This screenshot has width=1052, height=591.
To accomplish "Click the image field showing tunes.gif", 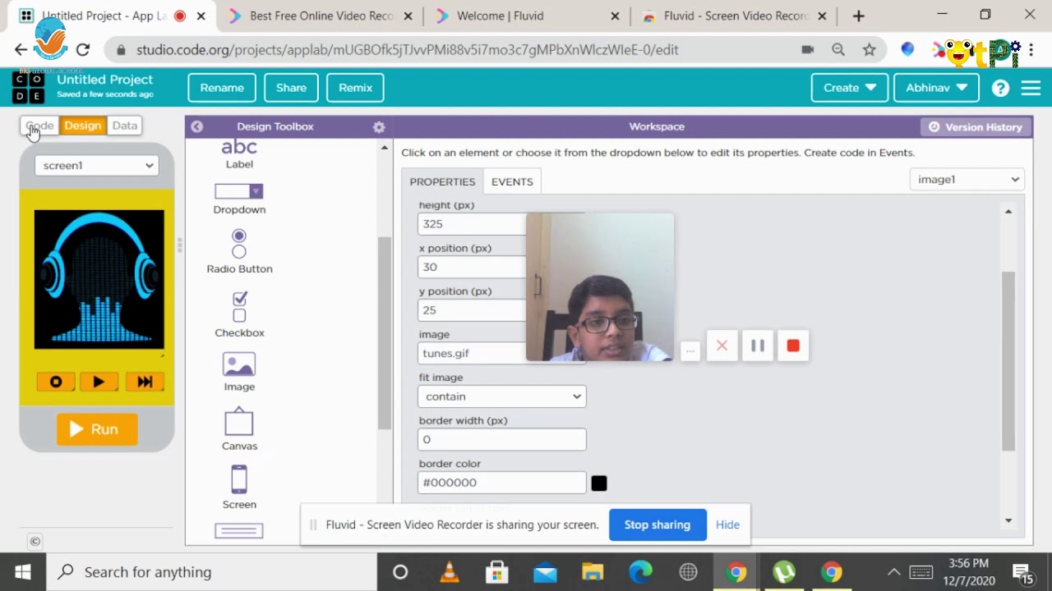I will click(x=472, y=353).
